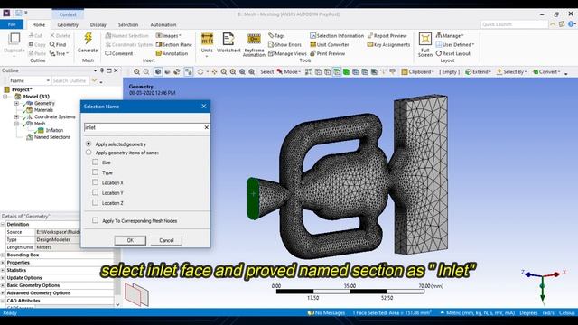This screenshot has height=325, width=578.
Task: Switch to the Automation ribbon tab
Action: 163,24
